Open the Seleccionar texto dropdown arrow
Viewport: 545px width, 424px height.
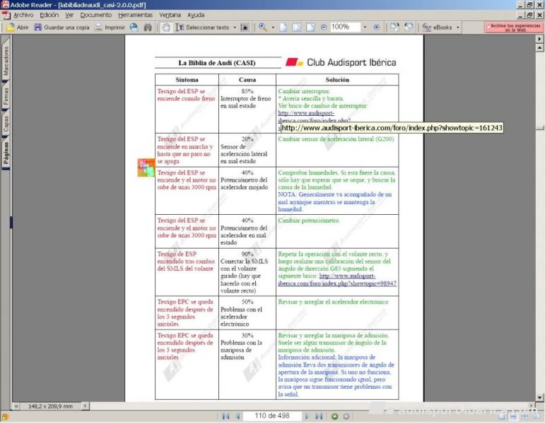(235, 27)
